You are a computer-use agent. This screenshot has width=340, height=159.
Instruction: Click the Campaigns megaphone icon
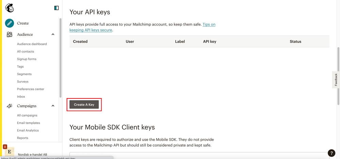point(9,106)
